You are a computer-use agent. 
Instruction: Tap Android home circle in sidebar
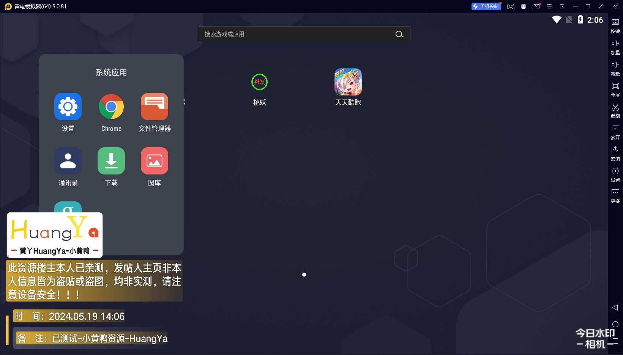pyautogui.click(x=615, y=324)
